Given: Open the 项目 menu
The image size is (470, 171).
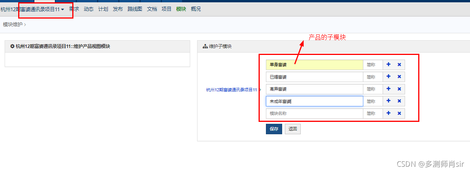Looking at the screenshot, I should [167, 9].
